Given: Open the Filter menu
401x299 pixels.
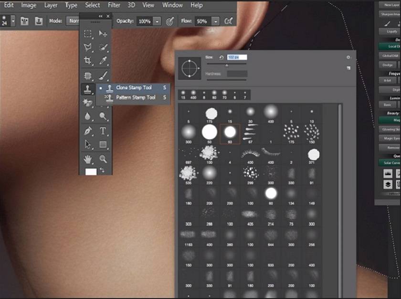Looking at the screenshot, I should [114, 5].
